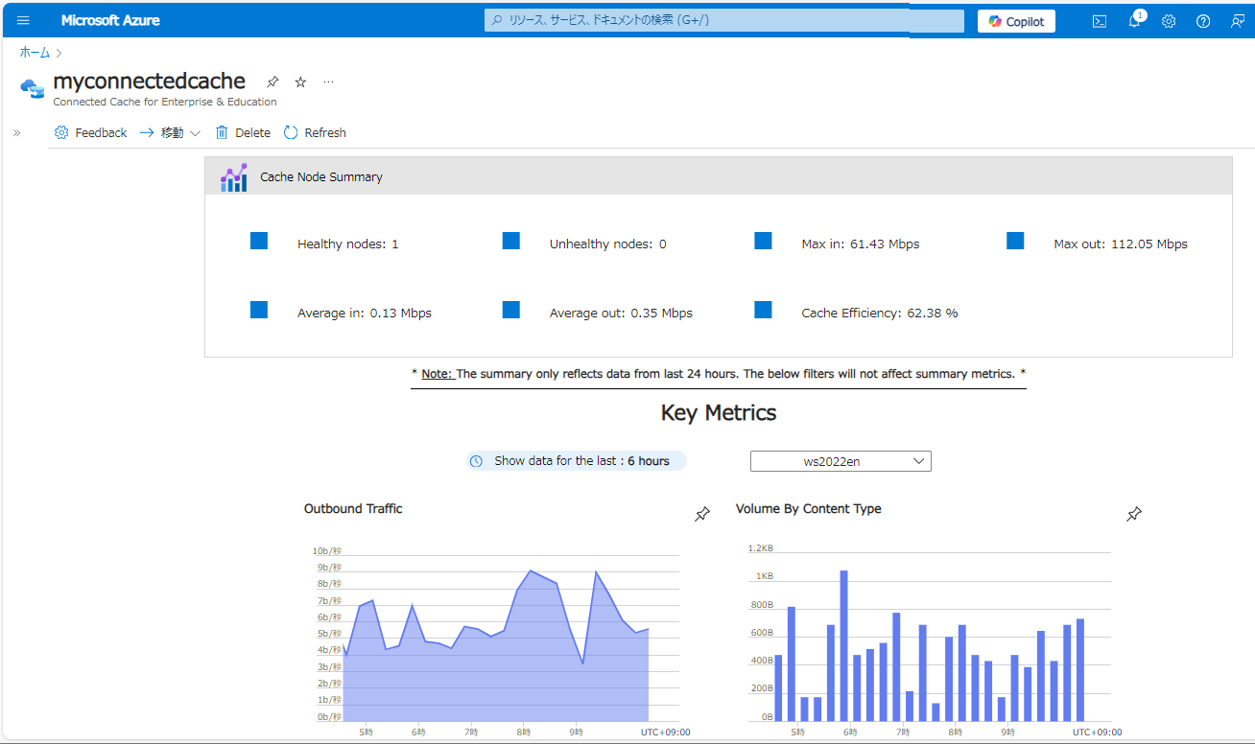This screenshot has width=1255, height=744.
Task: Click the Max out square marker
Action: [1015, 241]
